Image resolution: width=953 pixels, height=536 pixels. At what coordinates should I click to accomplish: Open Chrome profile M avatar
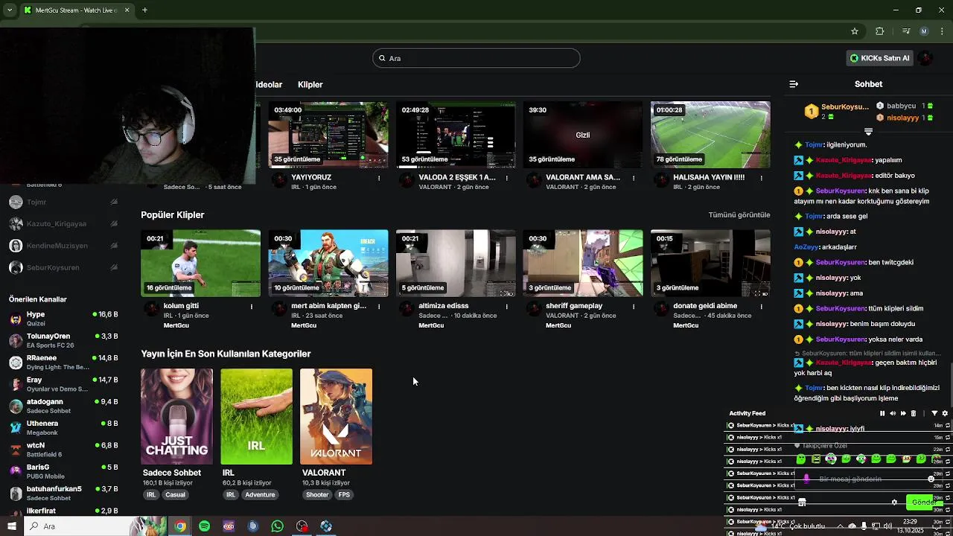[x=924, y=31]
